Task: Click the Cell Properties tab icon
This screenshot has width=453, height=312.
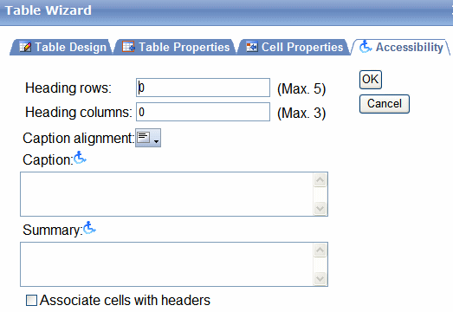Action: pyautogui.click(x=252, y=47)
